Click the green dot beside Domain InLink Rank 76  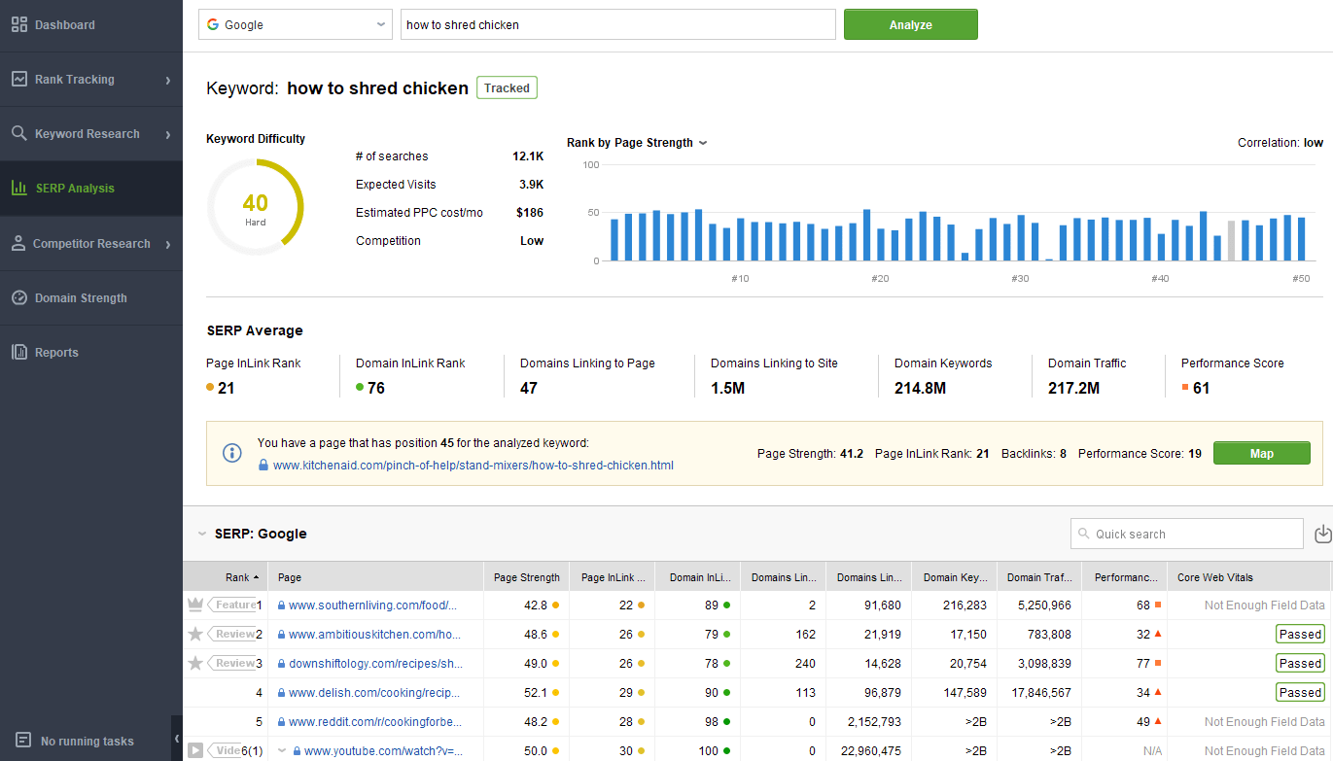point(360,387)
